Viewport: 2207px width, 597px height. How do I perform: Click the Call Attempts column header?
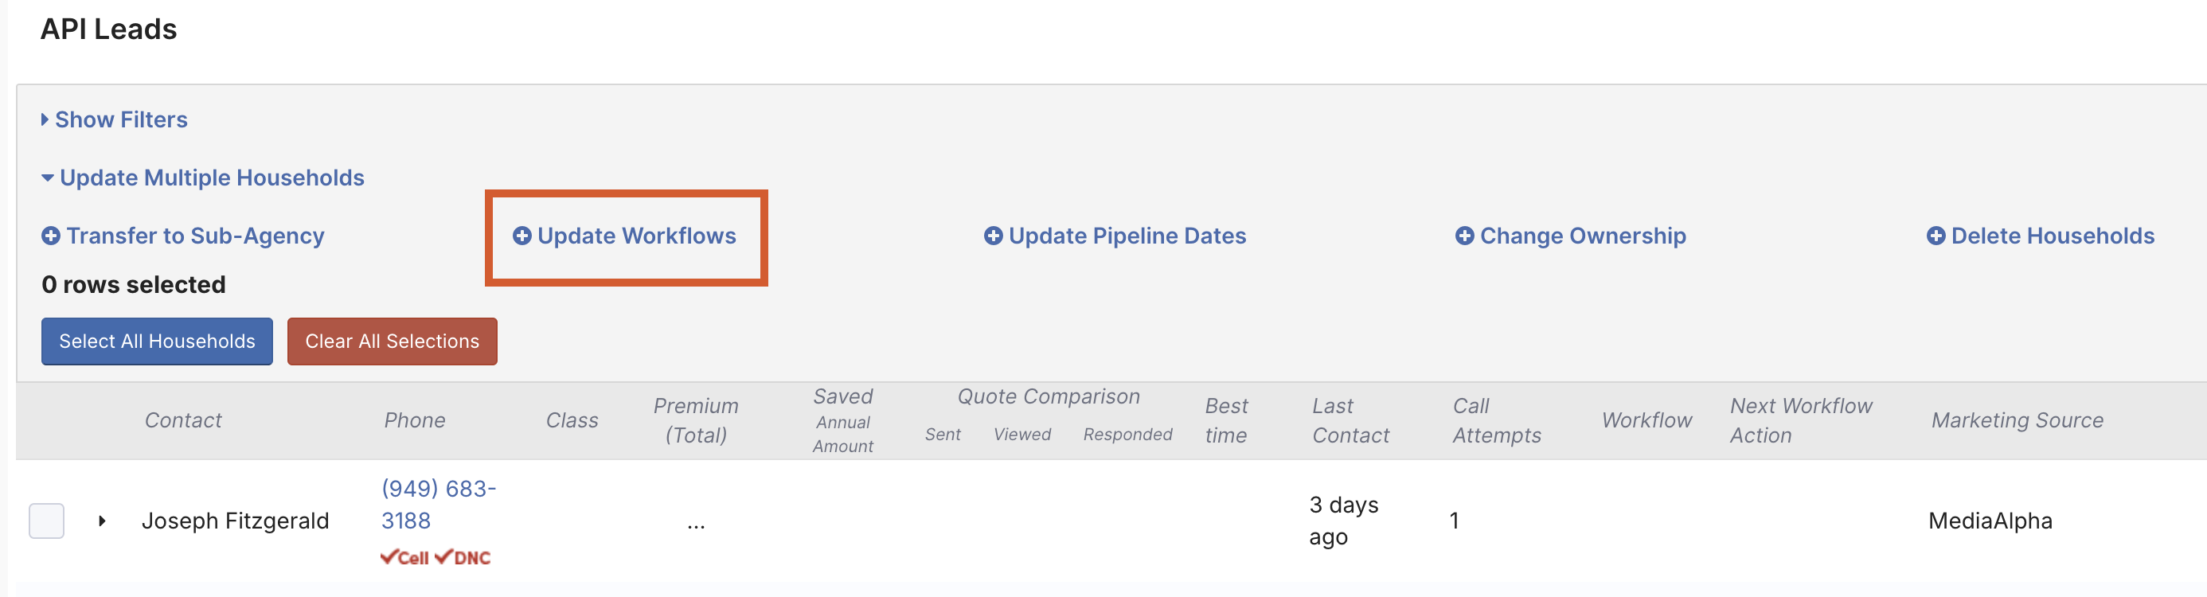[x=1497, y=420]
